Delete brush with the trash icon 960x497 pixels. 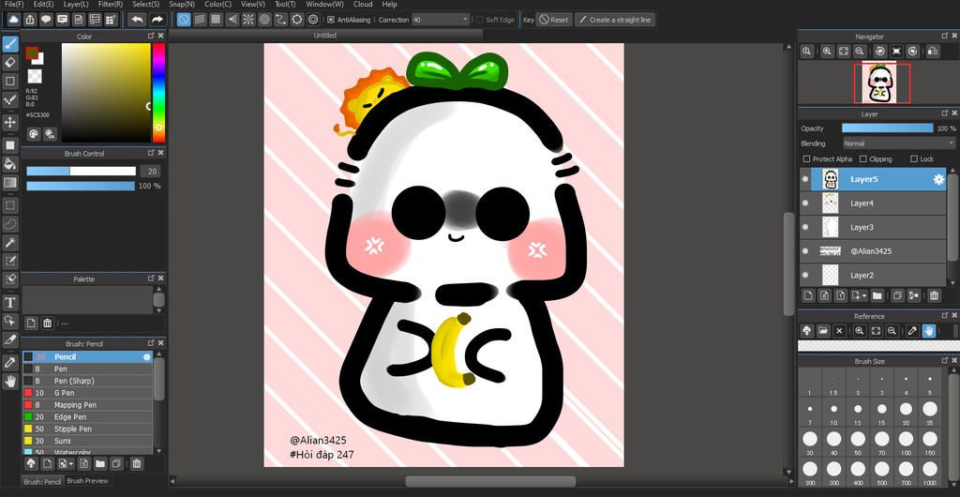(x=137, y=463)
